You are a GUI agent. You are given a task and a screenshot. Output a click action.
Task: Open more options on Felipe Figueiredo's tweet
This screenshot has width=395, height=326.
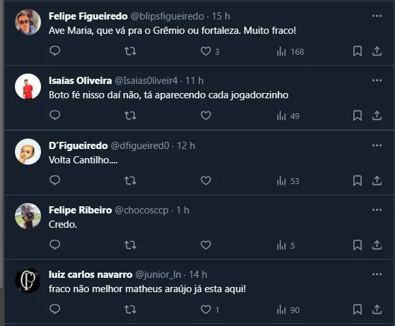[x=377, y=15]
